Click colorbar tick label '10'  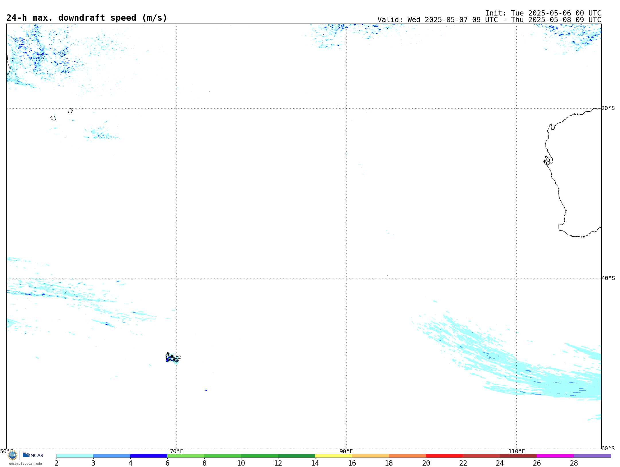(241, 463)
